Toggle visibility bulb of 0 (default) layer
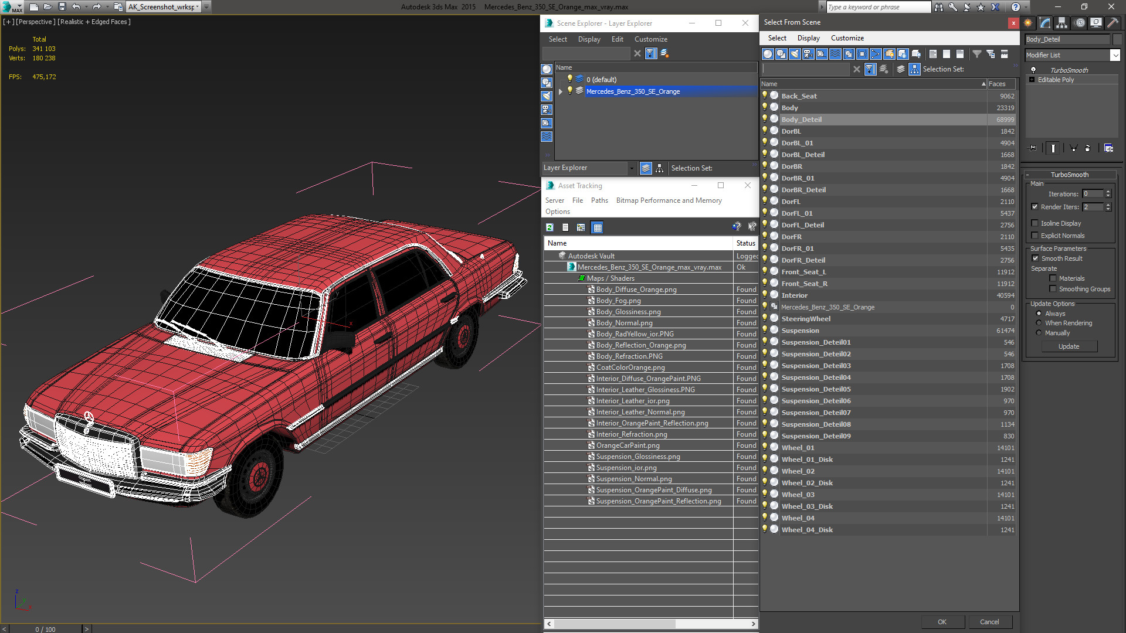The height and width of the screenshot is (633, 1126). pos(569,79)
